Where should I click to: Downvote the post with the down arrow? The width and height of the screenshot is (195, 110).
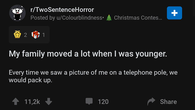(x=49, y=101)
